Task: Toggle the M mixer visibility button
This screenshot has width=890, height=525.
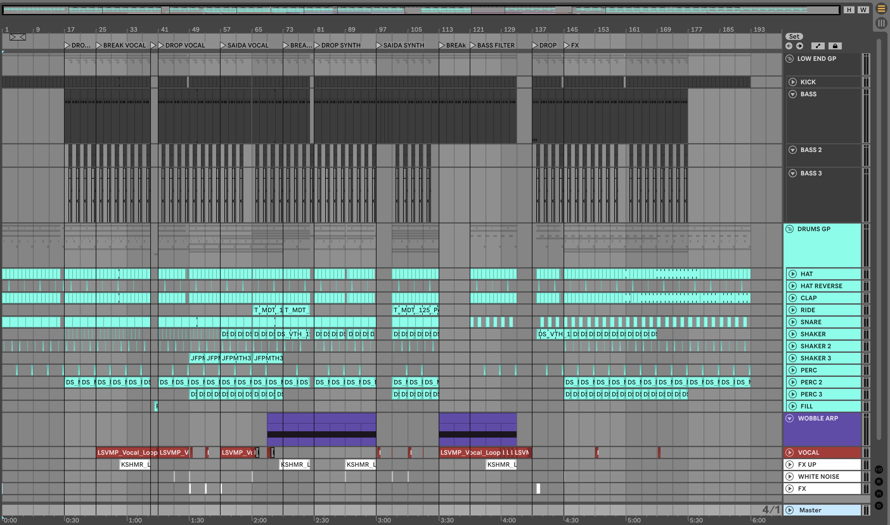Action: tap(879, 494)
